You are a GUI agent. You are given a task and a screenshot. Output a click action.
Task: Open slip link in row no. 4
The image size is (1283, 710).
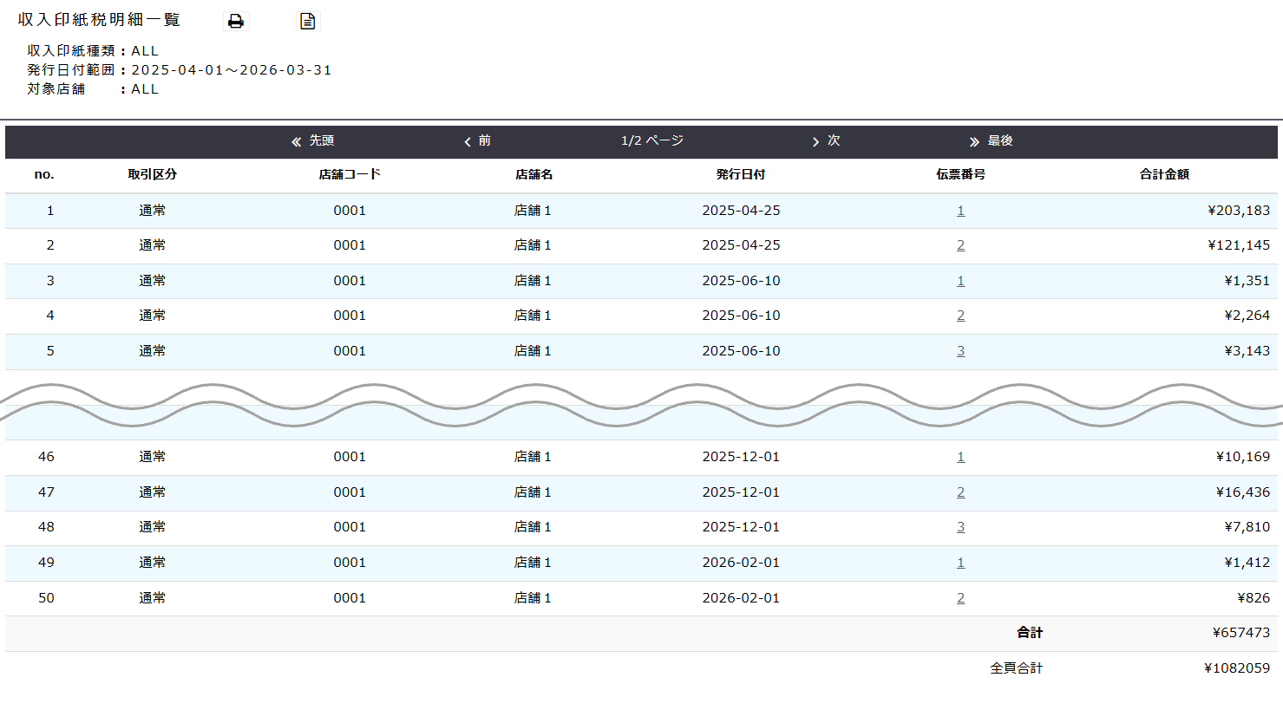point(960,316)
